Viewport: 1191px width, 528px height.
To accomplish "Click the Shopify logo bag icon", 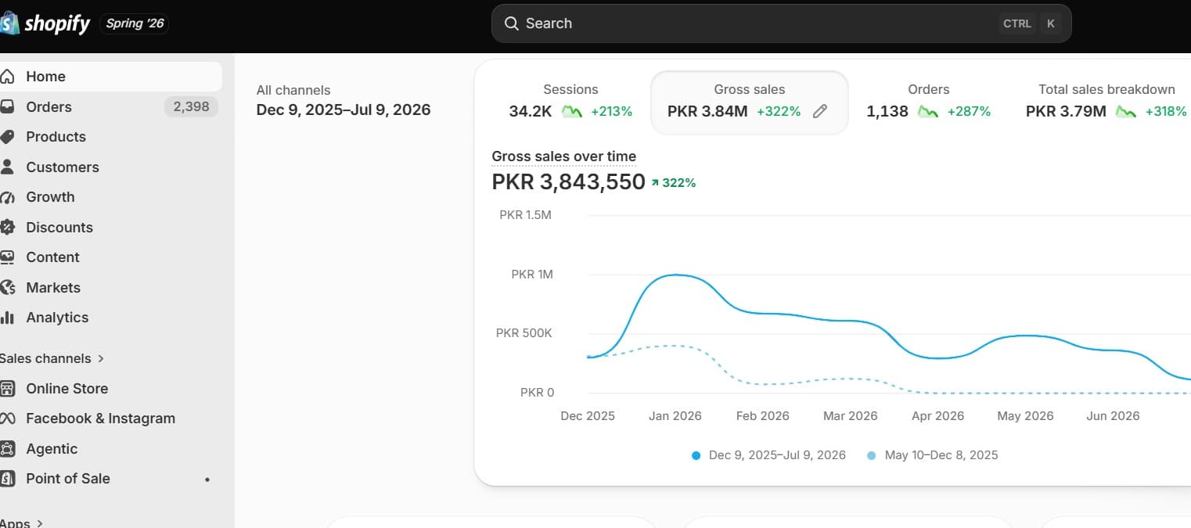I will 9,23.
